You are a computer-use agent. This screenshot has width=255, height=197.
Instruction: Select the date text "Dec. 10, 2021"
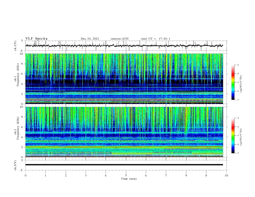(x=90, y=39)
